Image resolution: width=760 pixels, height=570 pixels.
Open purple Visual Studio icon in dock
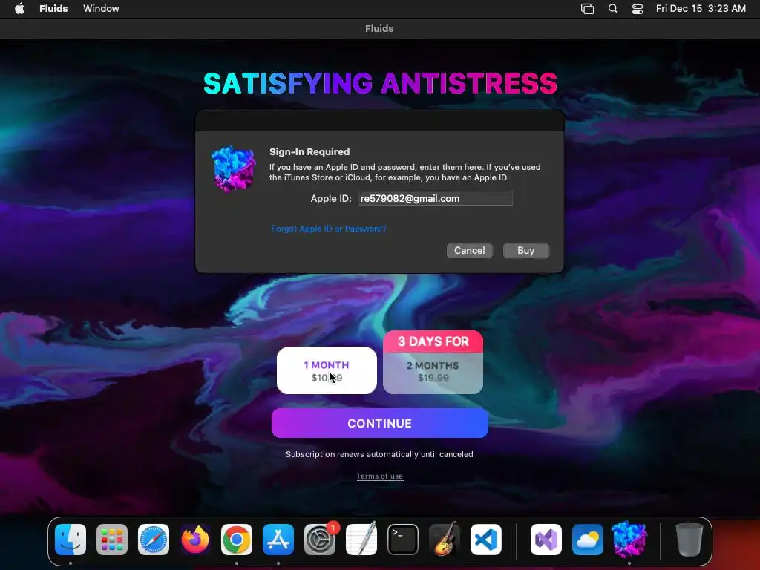pos(546,540)
